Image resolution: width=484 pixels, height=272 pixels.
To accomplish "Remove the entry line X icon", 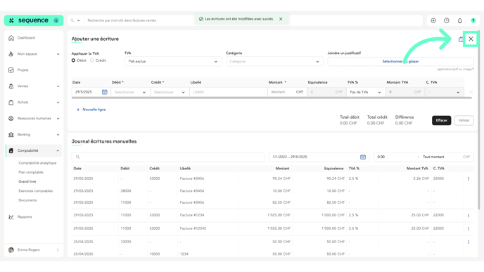I will 471,92.
